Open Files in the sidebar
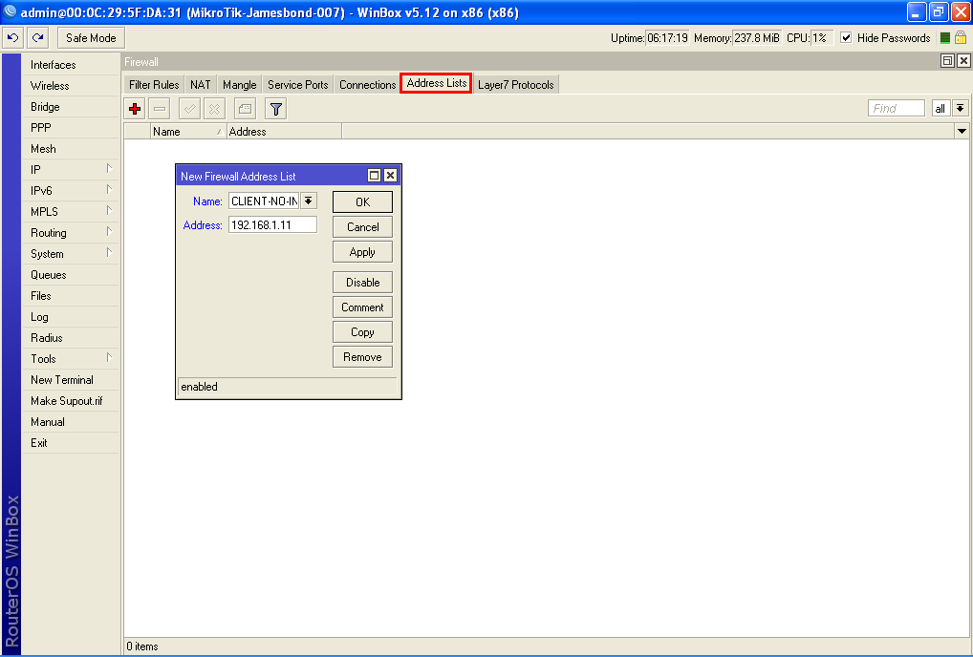 click(71, 296)
